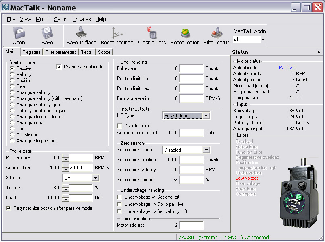Open the I/O Type dropdown
The height and width of the screenshot is (242, 325).
tap(206, 115)
